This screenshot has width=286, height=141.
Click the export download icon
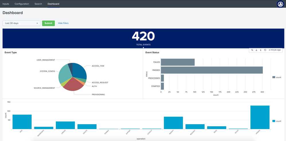tap(256, 50)
